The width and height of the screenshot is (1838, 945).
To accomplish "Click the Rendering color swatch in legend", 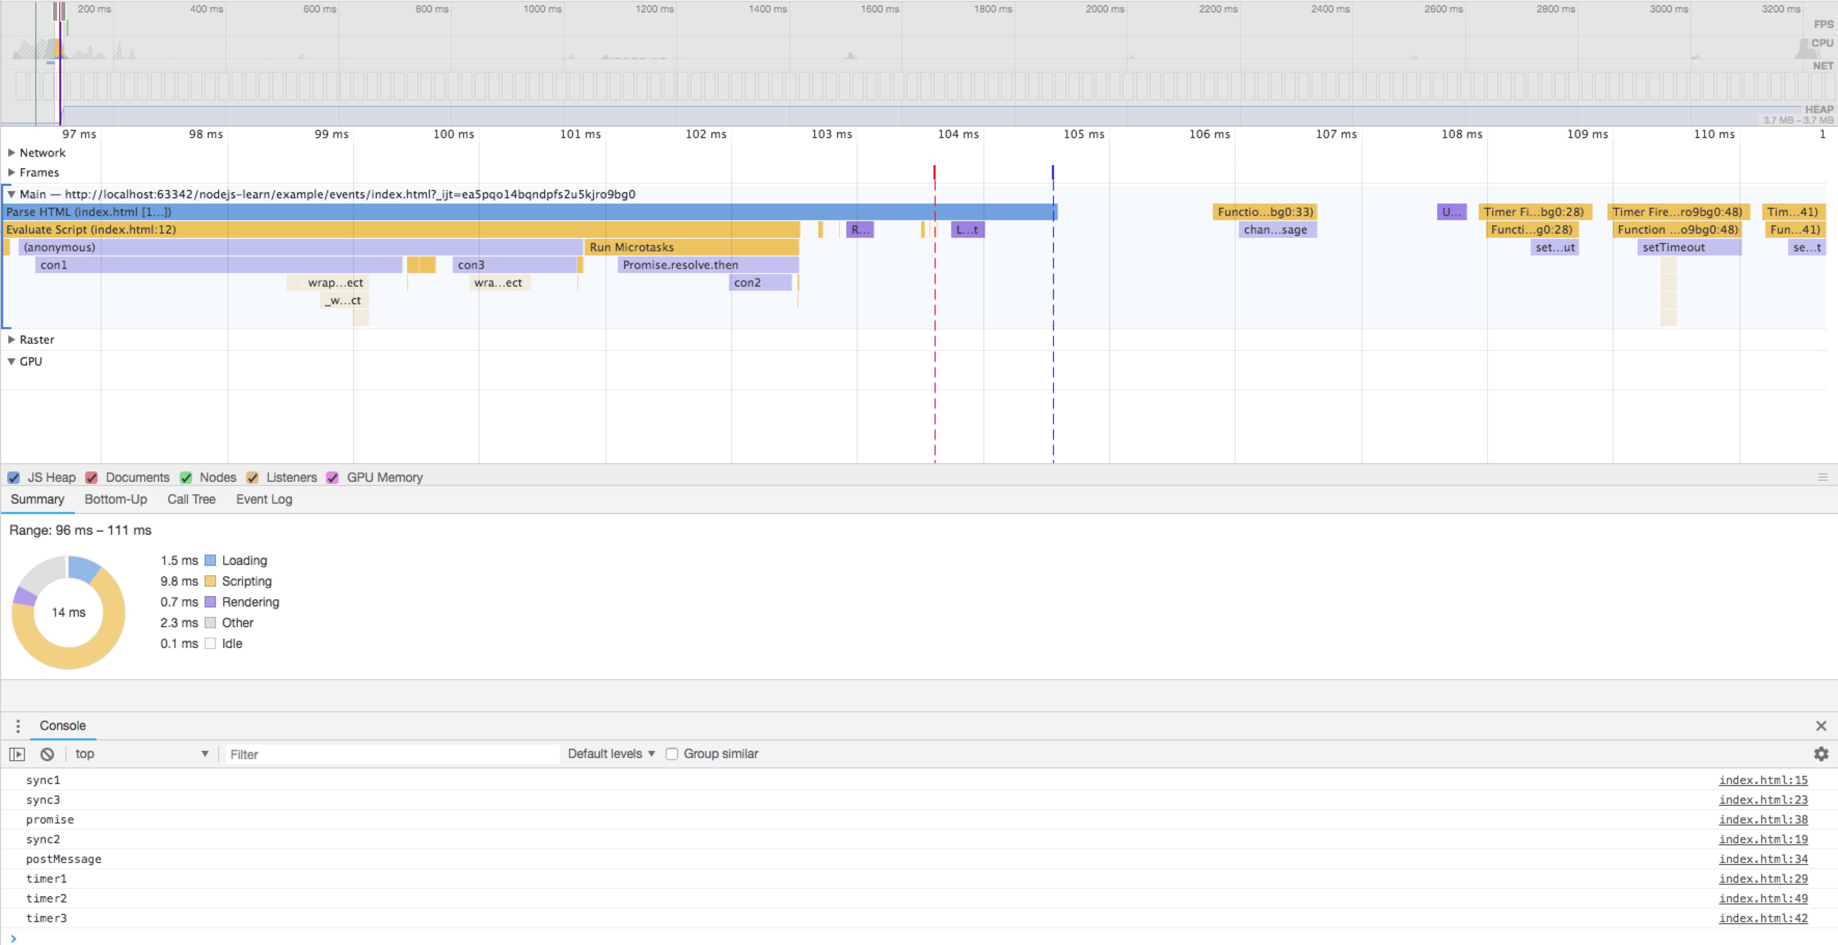I will coord(210,602).
